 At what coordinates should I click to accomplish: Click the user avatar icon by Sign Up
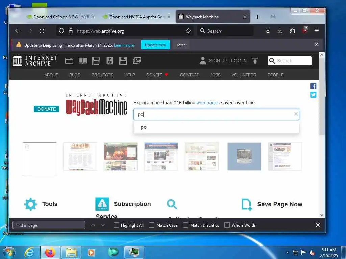click(x=203, y=61)
